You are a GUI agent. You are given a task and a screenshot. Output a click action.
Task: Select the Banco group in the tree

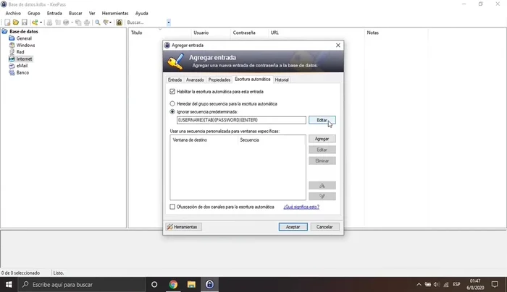(x=22, y=72)
